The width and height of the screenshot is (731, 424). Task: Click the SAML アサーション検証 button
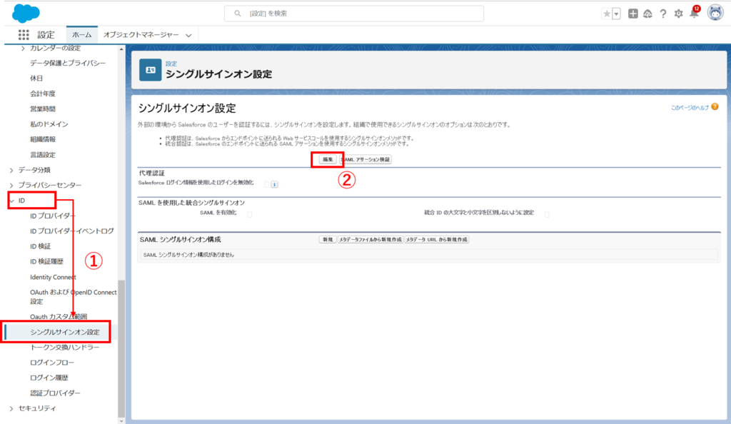click(365, 159)
